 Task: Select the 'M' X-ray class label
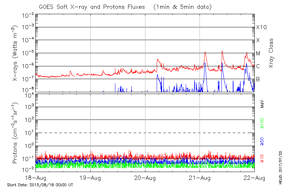click(258, 54)
